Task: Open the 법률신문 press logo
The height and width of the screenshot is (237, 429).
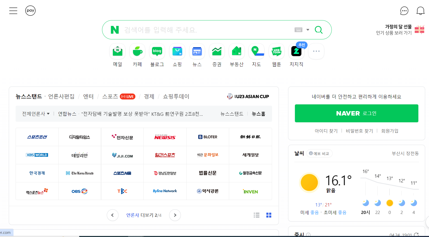Action: (x=208, y=173)
